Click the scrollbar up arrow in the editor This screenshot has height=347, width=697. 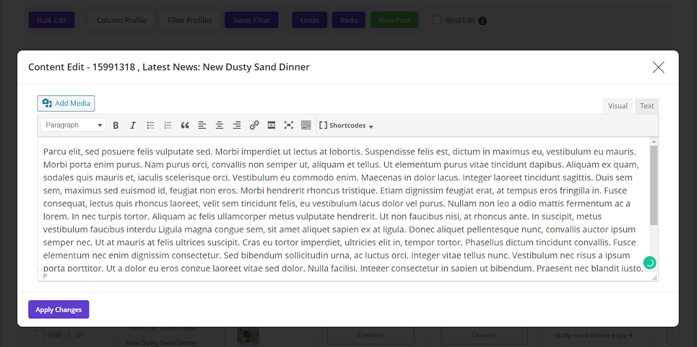click(654, 141)
